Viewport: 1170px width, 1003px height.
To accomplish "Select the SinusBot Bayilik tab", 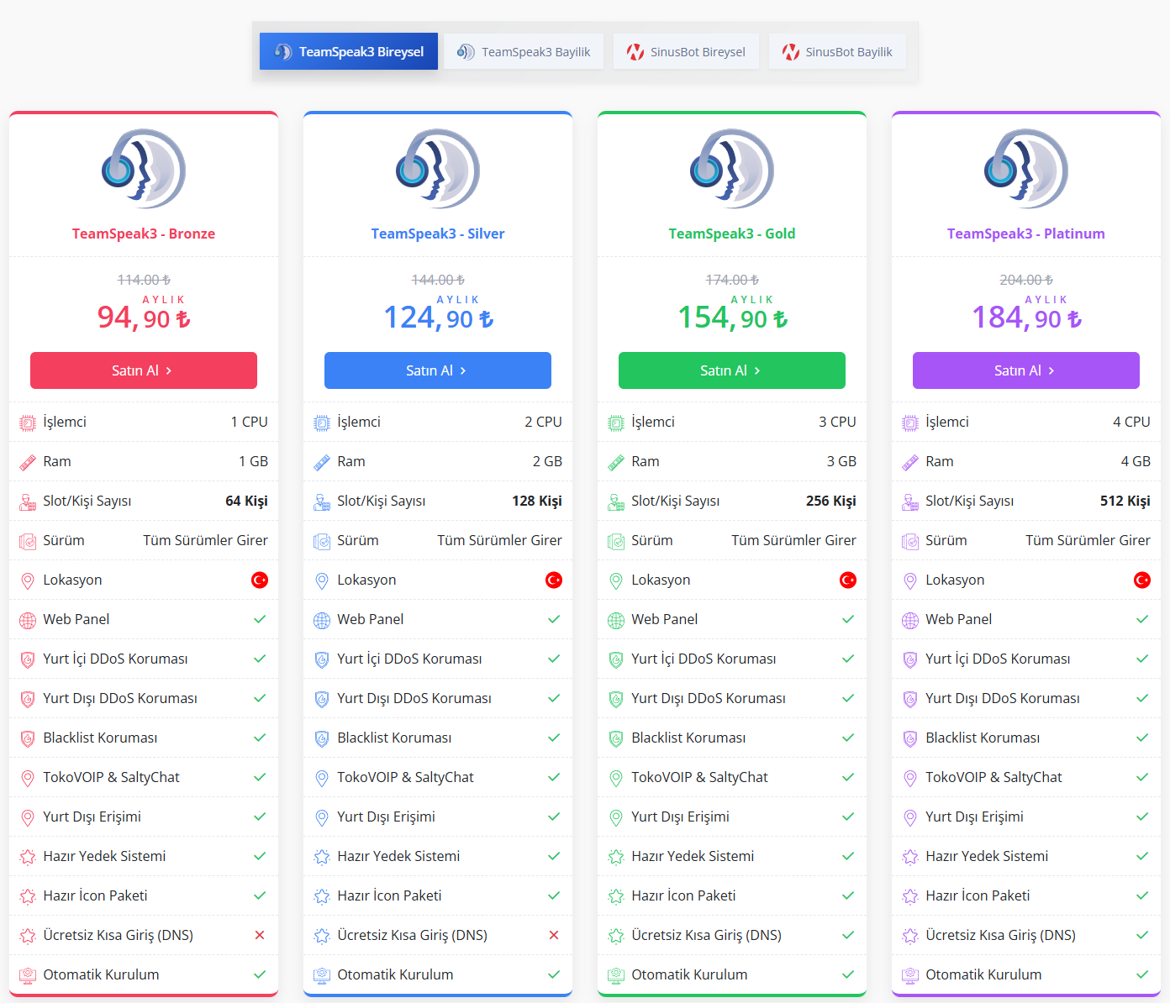I will tap(837, 51).
